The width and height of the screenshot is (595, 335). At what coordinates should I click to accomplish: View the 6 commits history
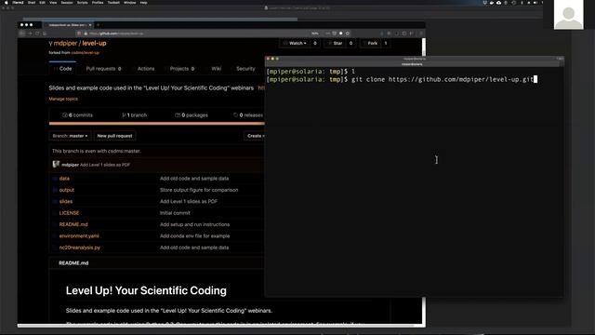point(77,115)
